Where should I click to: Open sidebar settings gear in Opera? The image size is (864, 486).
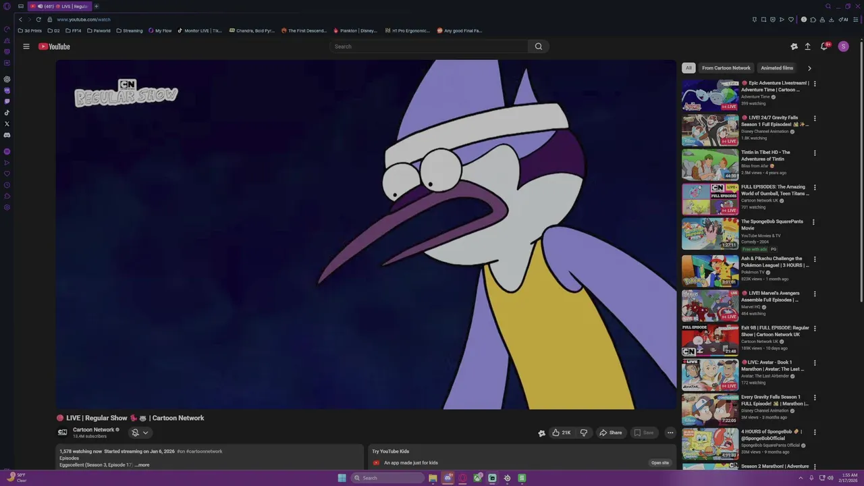tap(7, 207)
